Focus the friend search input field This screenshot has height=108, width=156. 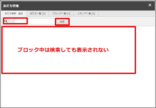[x=29, y=21]
